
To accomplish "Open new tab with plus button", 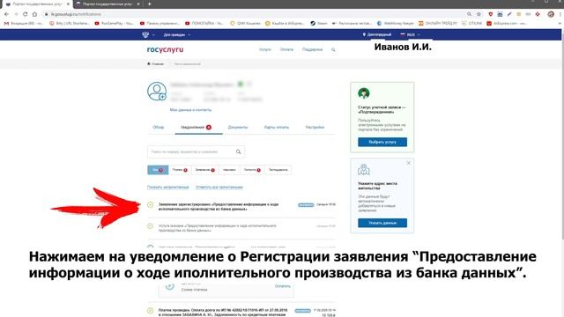I will click(x=149, y=4).
